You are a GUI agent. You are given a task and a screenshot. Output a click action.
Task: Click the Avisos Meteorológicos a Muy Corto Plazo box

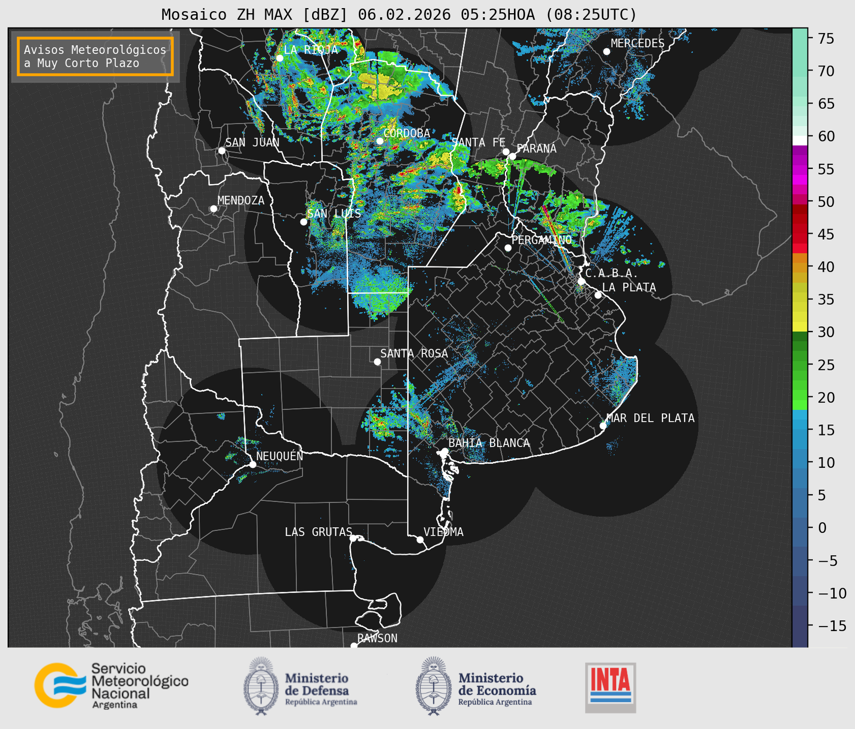95,56
